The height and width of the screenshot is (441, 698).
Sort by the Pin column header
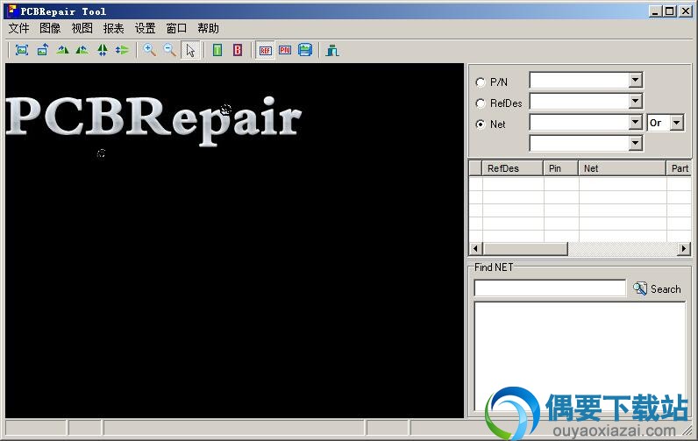tap(561, 168)
